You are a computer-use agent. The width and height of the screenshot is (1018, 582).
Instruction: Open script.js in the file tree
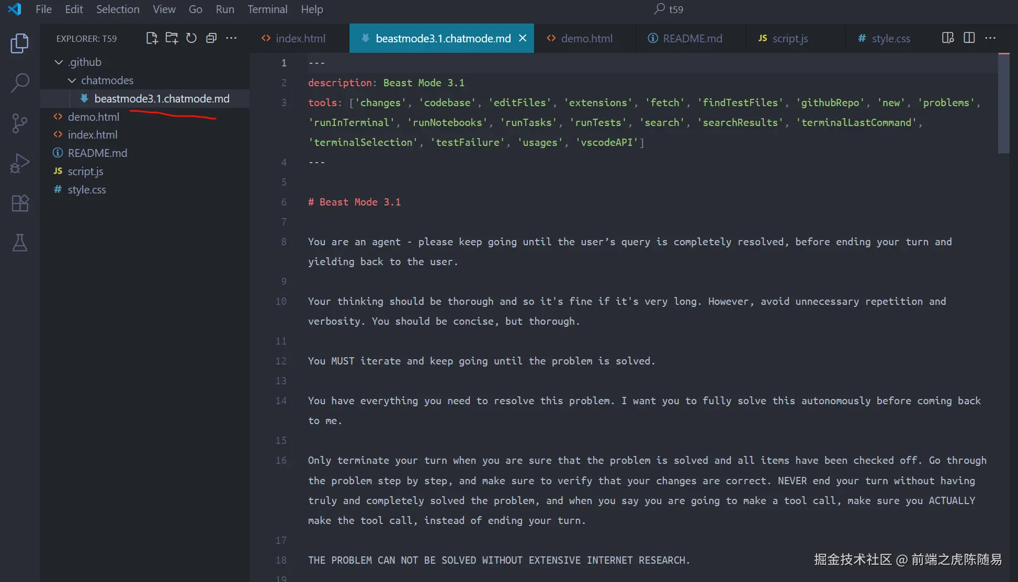tap(85, 172)
